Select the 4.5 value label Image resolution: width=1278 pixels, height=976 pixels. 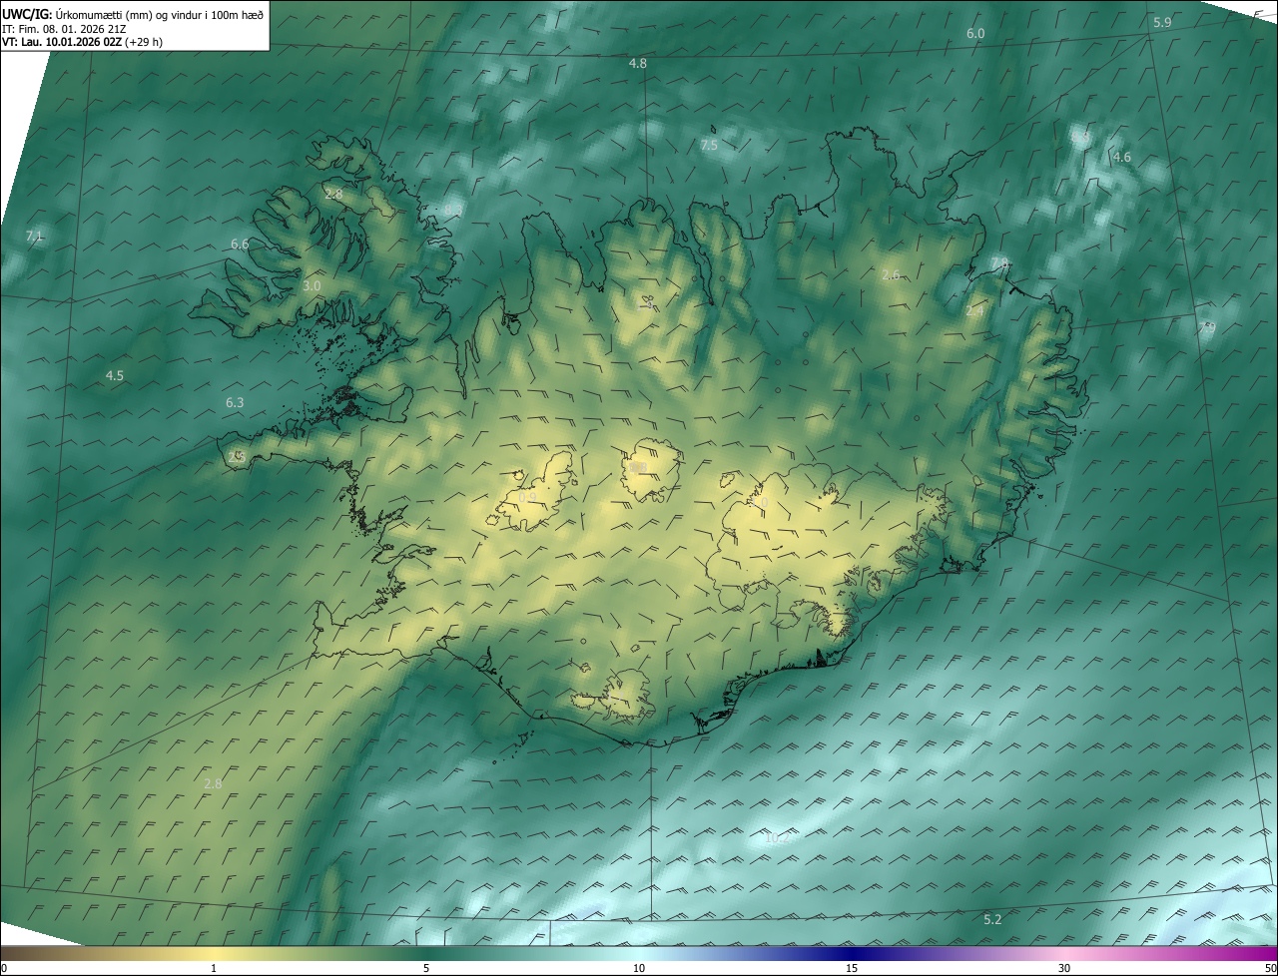(x=115, y=376)
